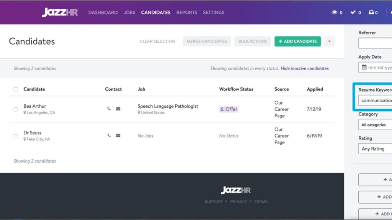392x220 pixels.
Task: Click the JazzHR logo in header
Action: click(x=60, y=12)
